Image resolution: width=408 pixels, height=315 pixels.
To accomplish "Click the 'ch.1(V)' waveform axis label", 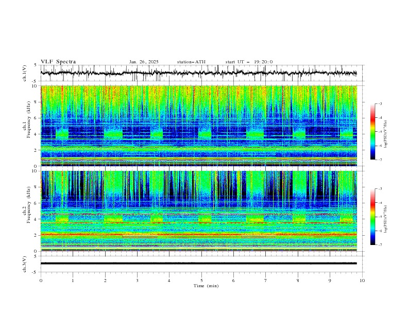I will click(25, 73).
